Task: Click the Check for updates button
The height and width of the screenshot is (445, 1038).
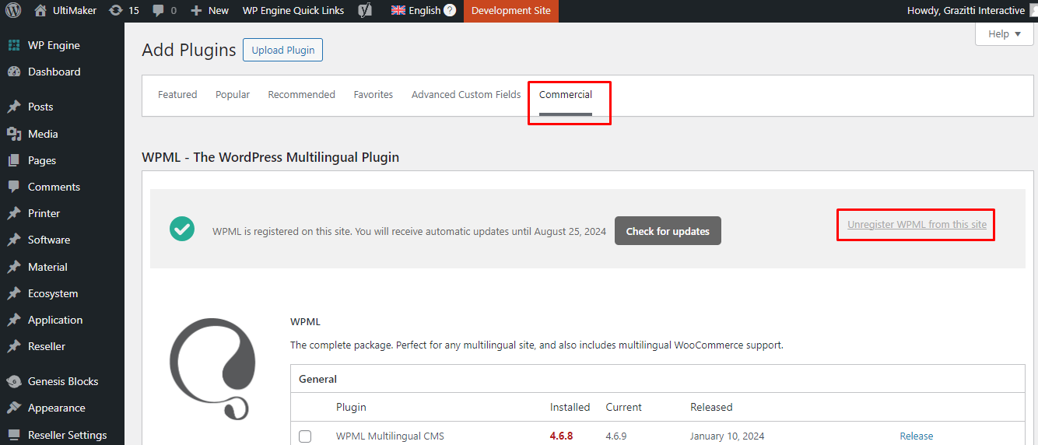Action: (x=668, y=231)
